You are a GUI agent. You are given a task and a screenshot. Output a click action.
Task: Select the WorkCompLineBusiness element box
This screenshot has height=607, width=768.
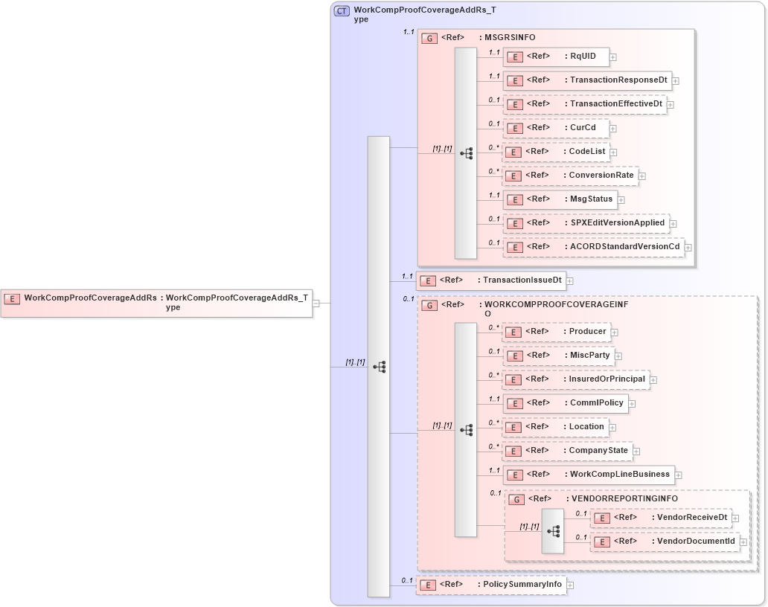click(588, 475)
